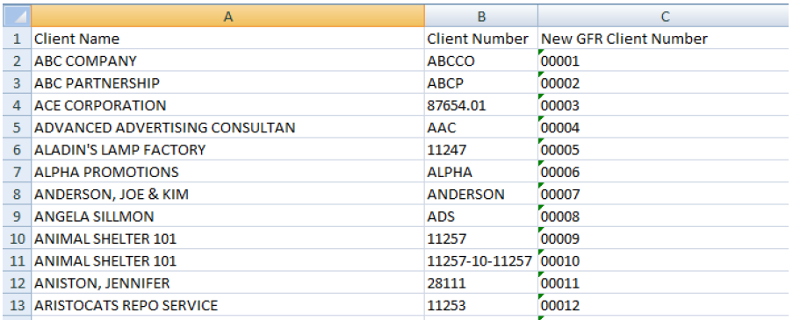Select client number 'ANDERSON'
Image resolution: width=793 pixels, height=320 pixels.
pos(481,194)
